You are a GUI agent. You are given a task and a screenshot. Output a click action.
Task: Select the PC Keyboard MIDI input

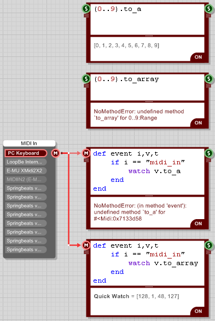26,153
